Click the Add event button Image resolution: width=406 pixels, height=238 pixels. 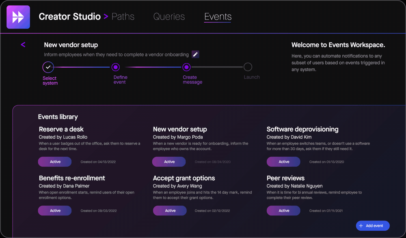pos(372,225)
